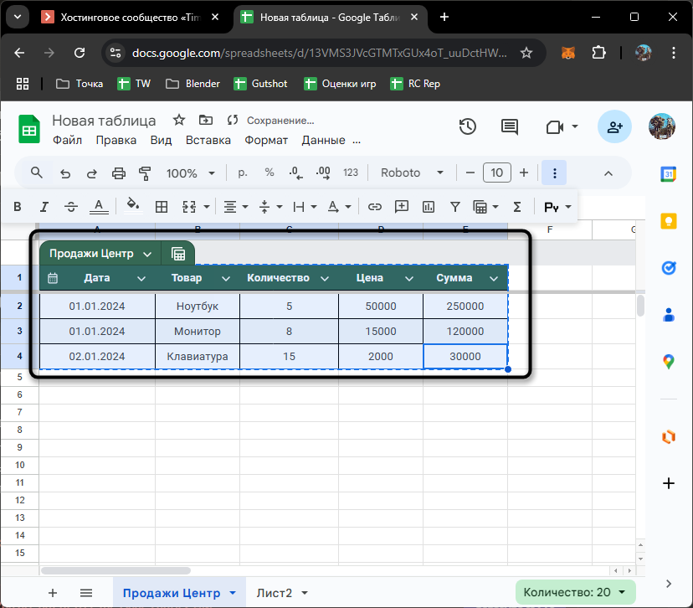Open Contacts in the side panel

(x=668, y=315)
